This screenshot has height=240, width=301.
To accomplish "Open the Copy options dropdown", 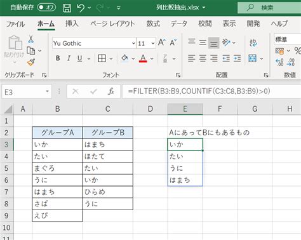I will tap(40, 51).
